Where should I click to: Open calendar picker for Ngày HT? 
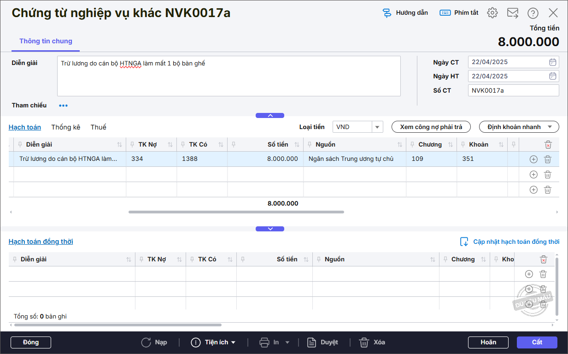pyautogui.click(x=553, y=77)
